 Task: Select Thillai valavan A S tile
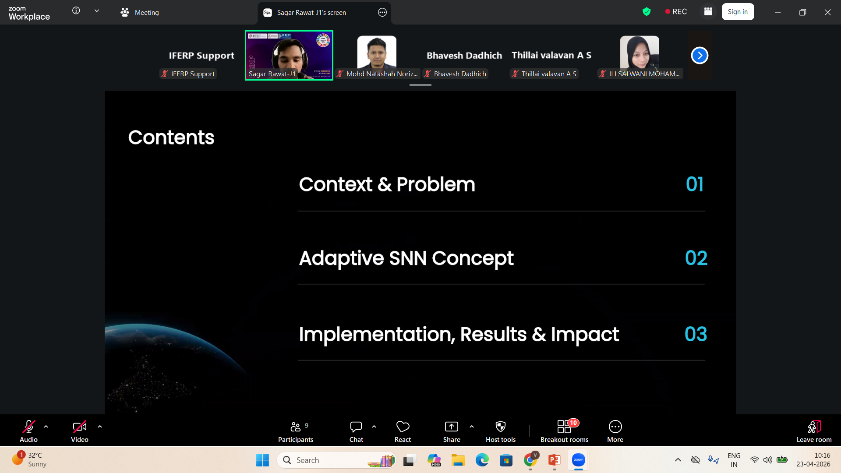[552, 55]
